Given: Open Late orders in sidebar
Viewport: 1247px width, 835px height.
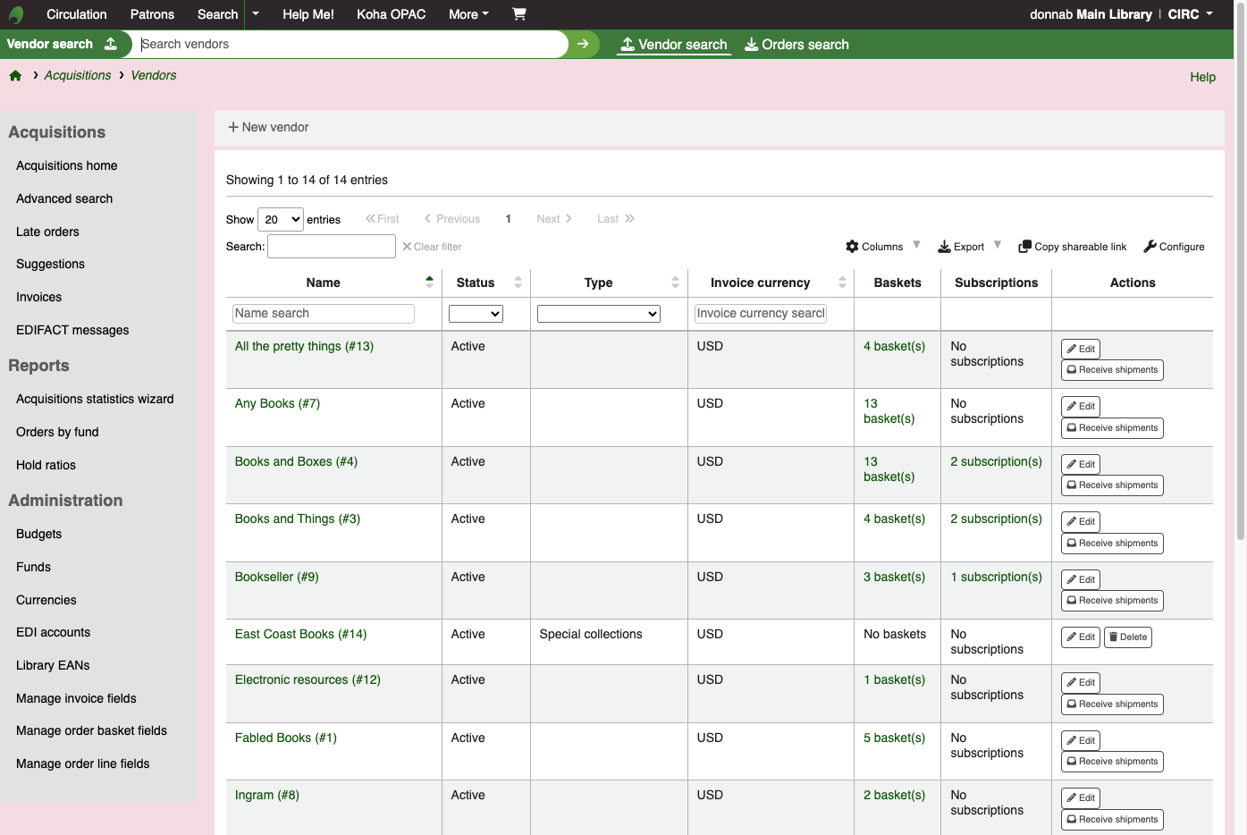Looking at the screenshot, I should point(47,232).
